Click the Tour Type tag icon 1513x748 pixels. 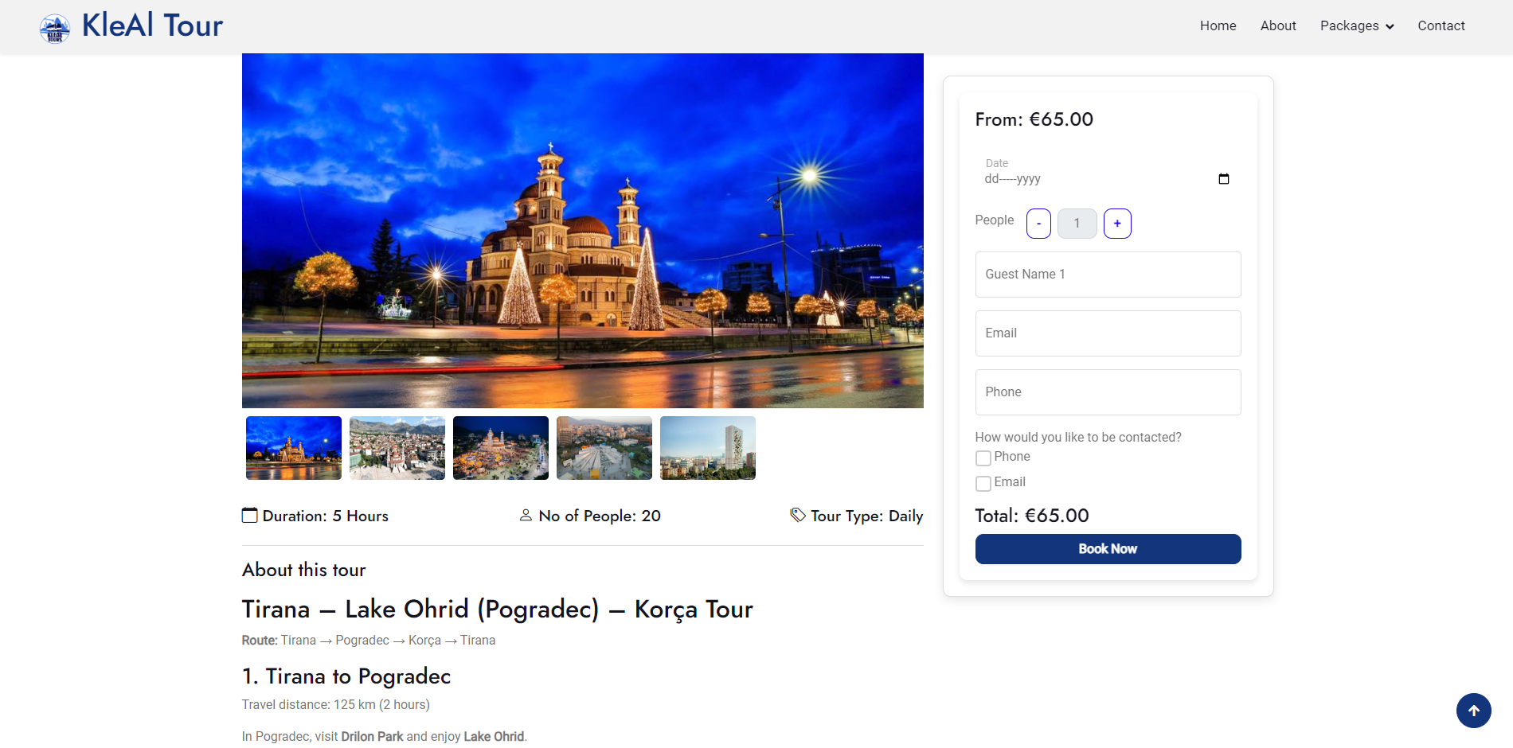pos(798,516)
